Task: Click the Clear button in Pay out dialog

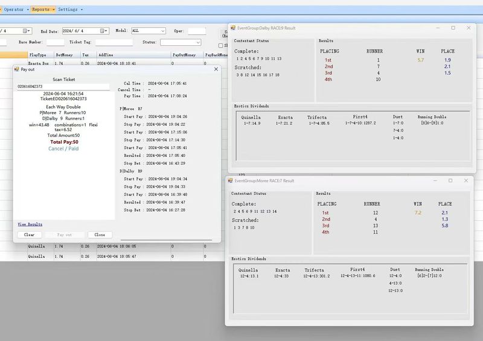Action: pos(29,235)
